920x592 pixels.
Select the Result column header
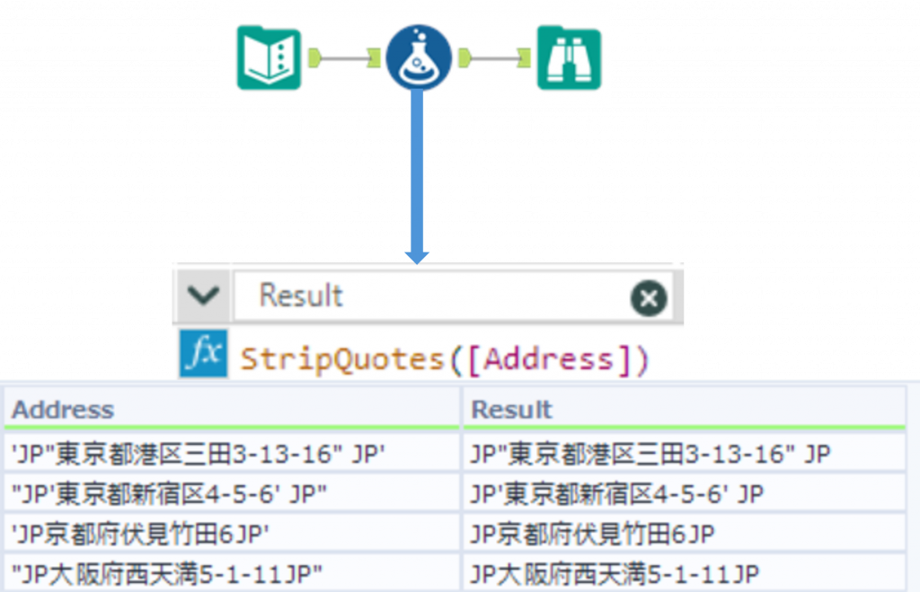pyautogui.click(x=683, y=410)
